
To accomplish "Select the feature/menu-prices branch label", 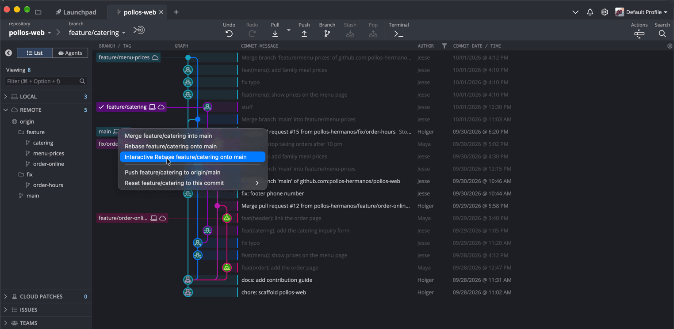I will [128, 57].
